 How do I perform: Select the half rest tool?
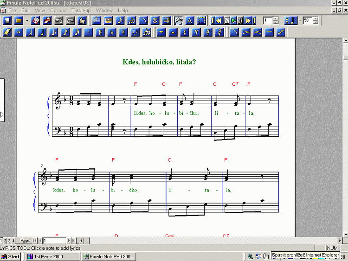pos(173,32)
